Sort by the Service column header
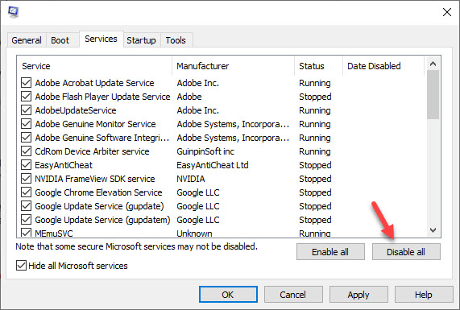The height and width of the screenshot is (310, 460). point(94,66)
